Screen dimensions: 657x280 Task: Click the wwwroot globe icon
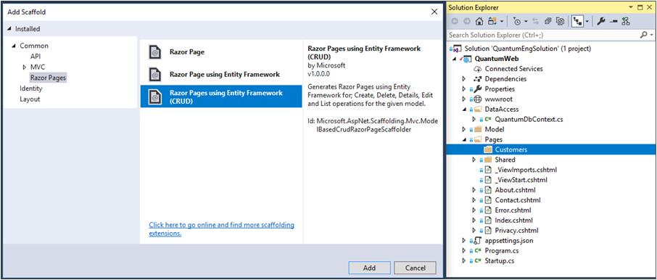[478, 99]
